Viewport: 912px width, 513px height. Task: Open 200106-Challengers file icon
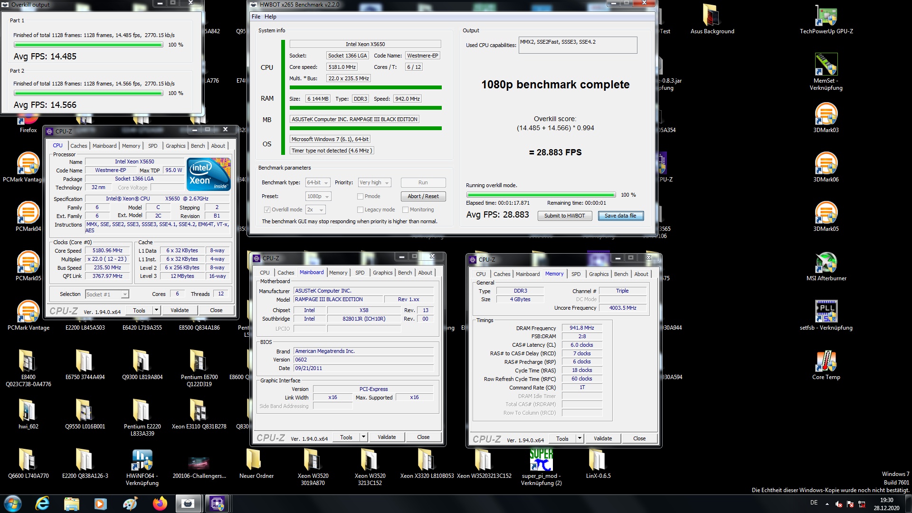(x=199, y=467)
